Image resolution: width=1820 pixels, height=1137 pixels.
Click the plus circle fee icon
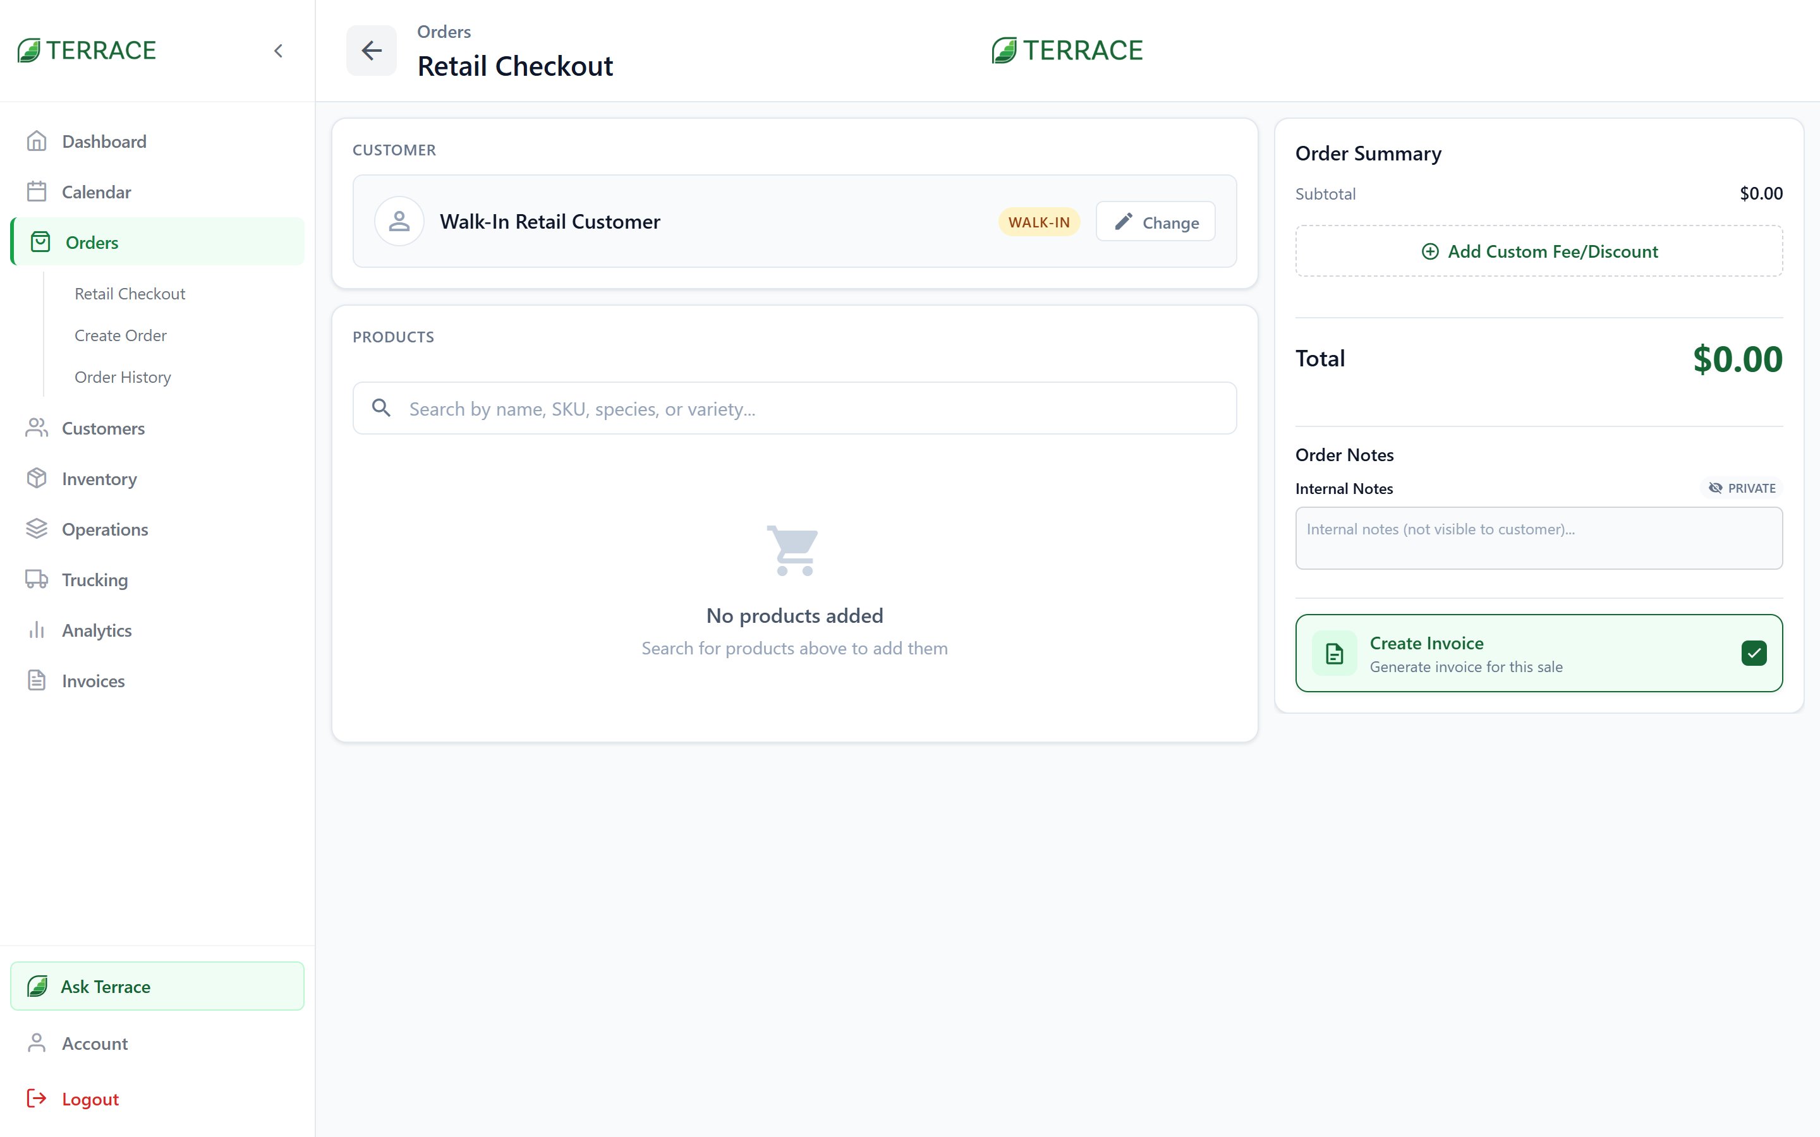point(1429,251)
